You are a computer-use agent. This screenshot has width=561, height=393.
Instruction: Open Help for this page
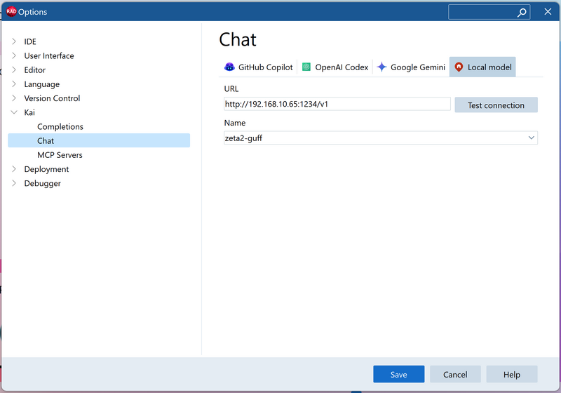pos(512,374)
